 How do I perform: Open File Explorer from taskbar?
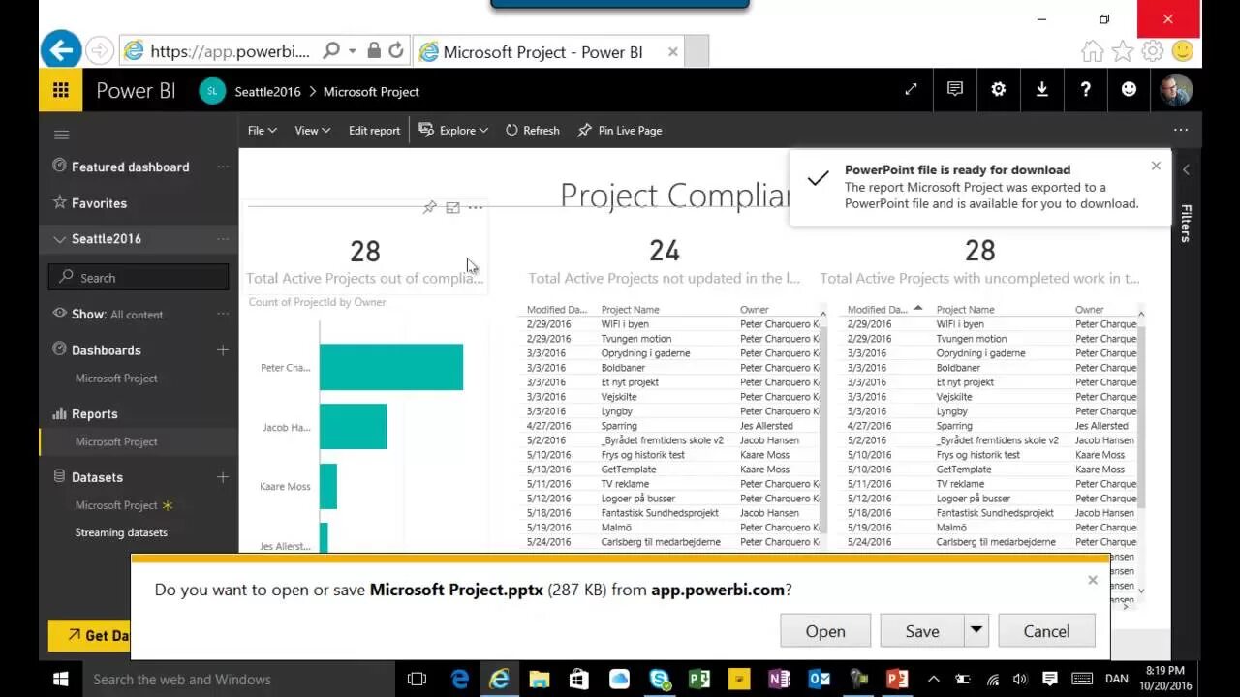pos(539,679)
